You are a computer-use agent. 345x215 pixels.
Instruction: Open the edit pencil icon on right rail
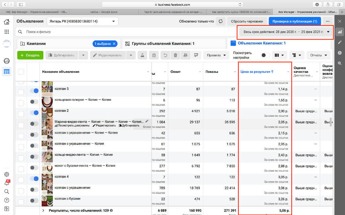click(340, 42)
